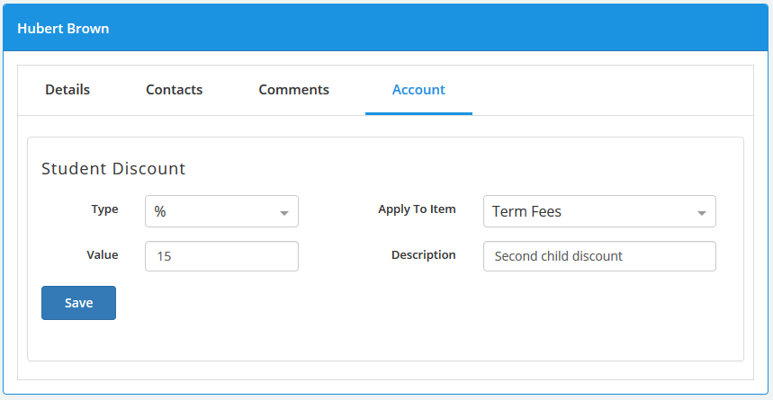Screen dimensions: 773x400
Task: Click the Student Discount heading
Action: 113,168
